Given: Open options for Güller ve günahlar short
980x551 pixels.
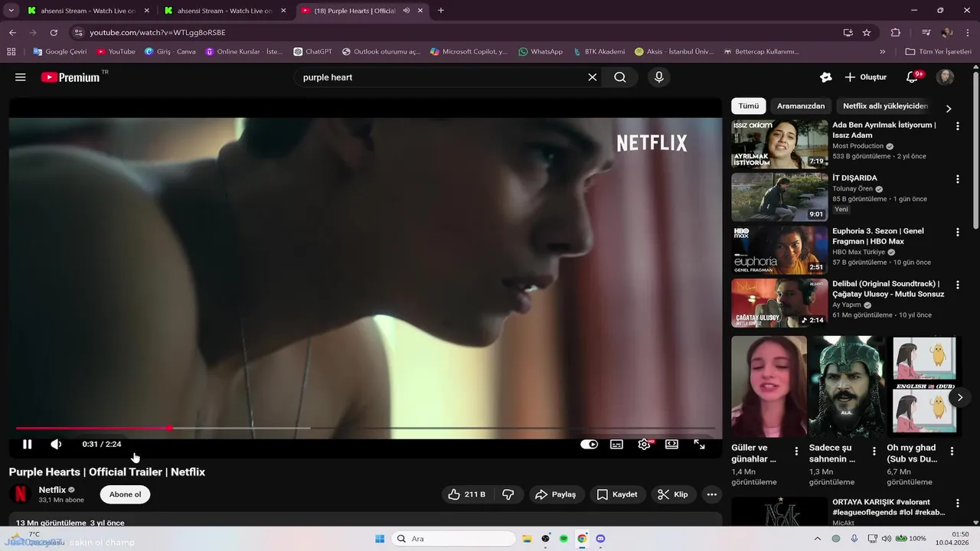Looking at the screenshot, I should click(x=796, y=452).
